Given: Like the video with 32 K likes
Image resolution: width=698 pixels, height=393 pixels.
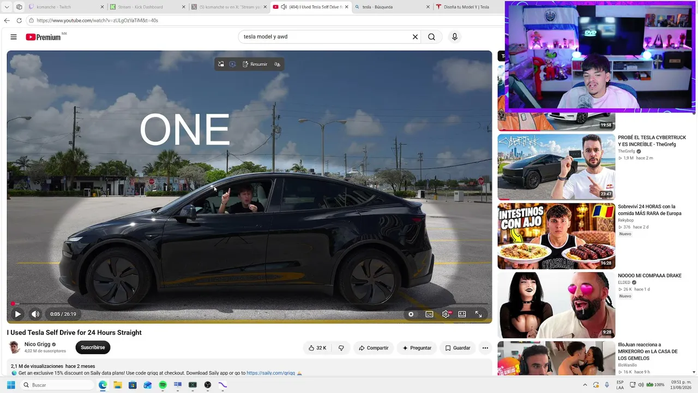Looking at the screenshot, I should [317, 348].
